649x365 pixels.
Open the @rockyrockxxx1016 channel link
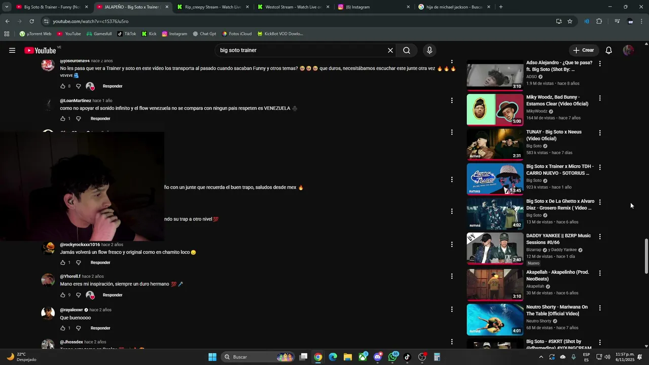click(80, 245)
